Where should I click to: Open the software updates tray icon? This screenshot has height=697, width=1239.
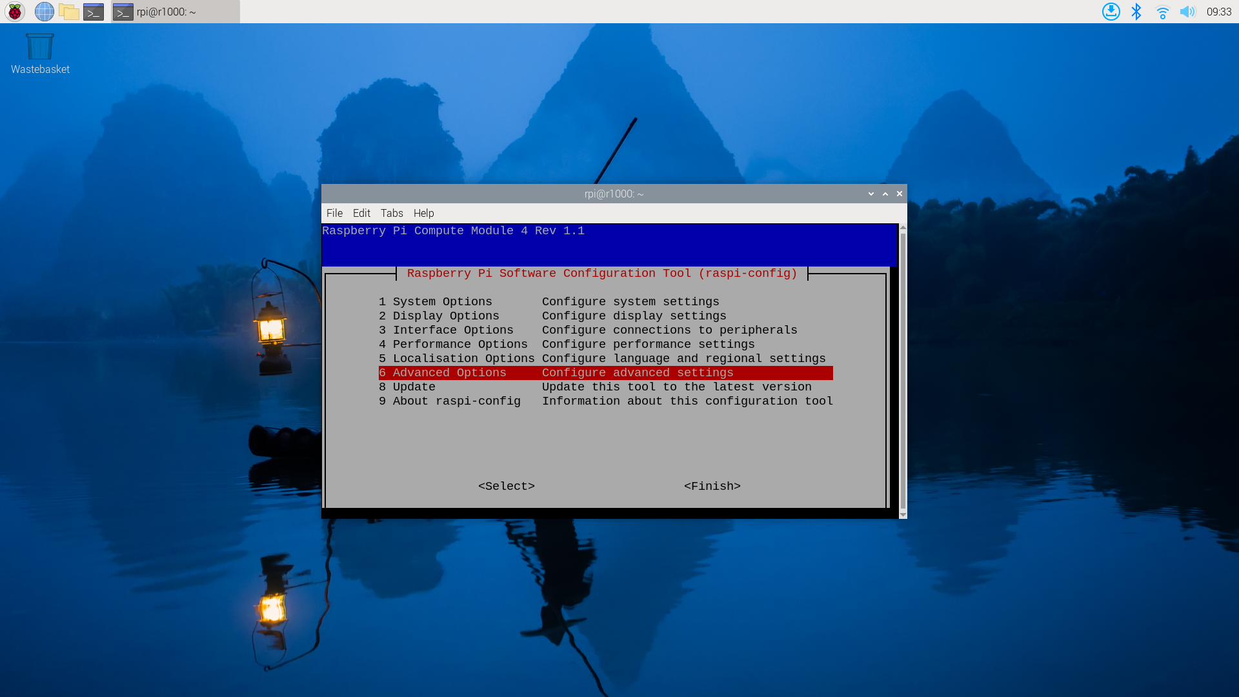pos(1111,12)
